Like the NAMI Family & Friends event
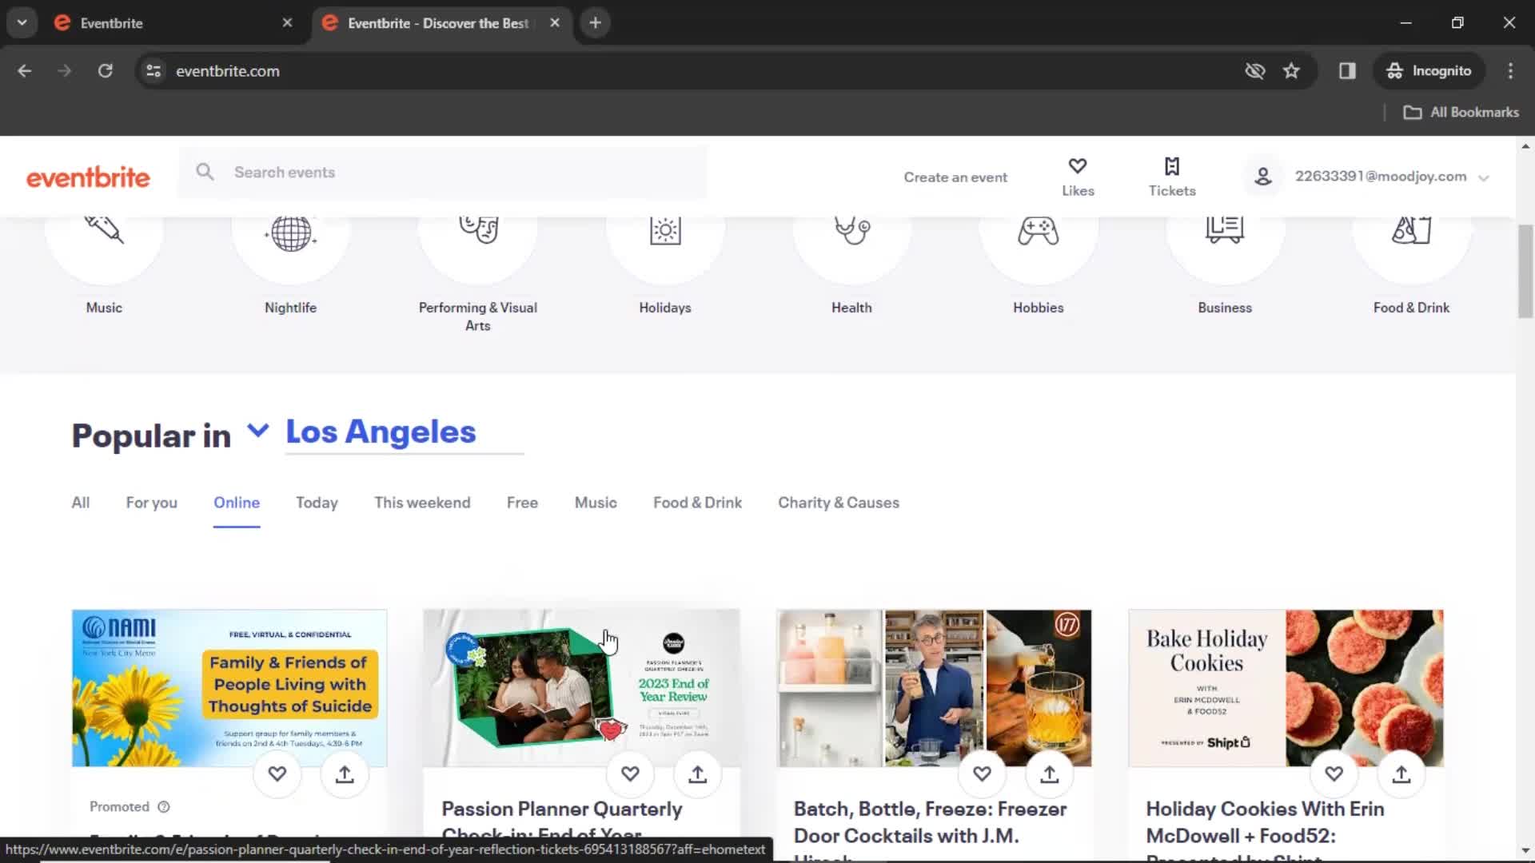Viewport: 1535px width, 863px height. (277, 774)
